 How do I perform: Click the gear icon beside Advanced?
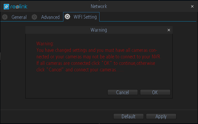pyautogui.click(x=34, y=17)
